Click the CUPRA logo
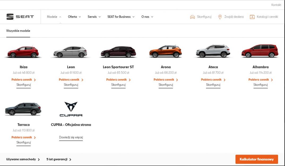 (71, 109)
